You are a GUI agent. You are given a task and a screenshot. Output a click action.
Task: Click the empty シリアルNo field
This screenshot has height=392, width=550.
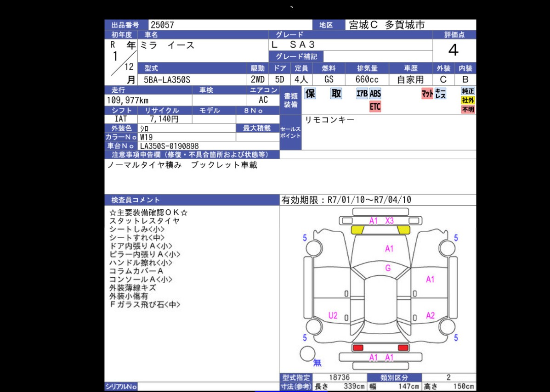click(x=208, y=387)
